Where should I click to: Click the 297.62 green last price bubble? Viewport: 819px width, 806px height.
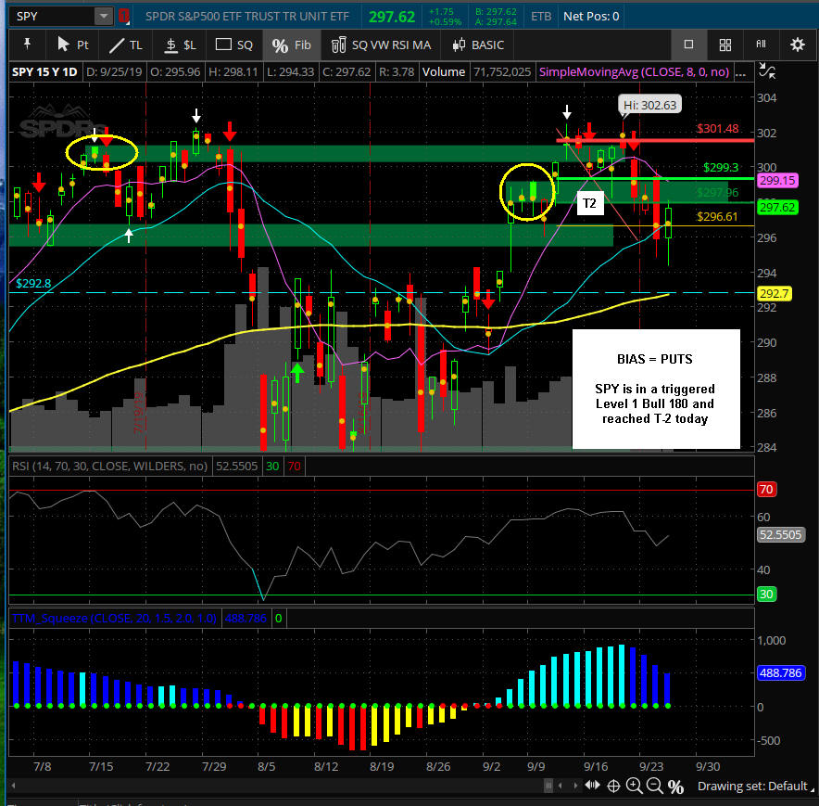pos(777,207)
